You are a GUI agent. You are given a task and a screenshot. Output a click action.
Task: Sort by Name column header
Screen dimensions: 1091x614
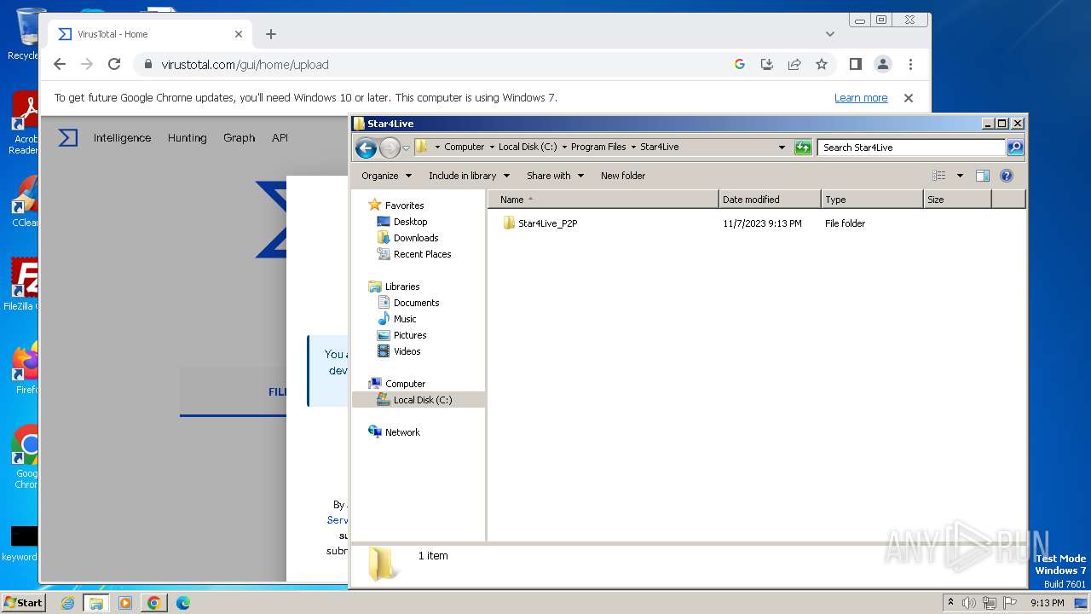[x=603, y=200]
